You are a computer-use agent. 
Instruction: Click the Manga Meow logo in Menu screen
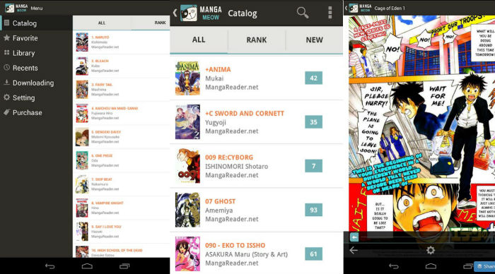pos(16,8)
